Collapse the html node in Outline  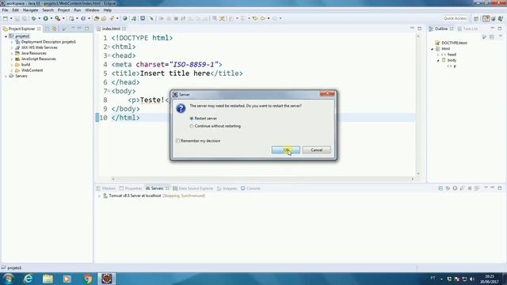pos(433,49)
